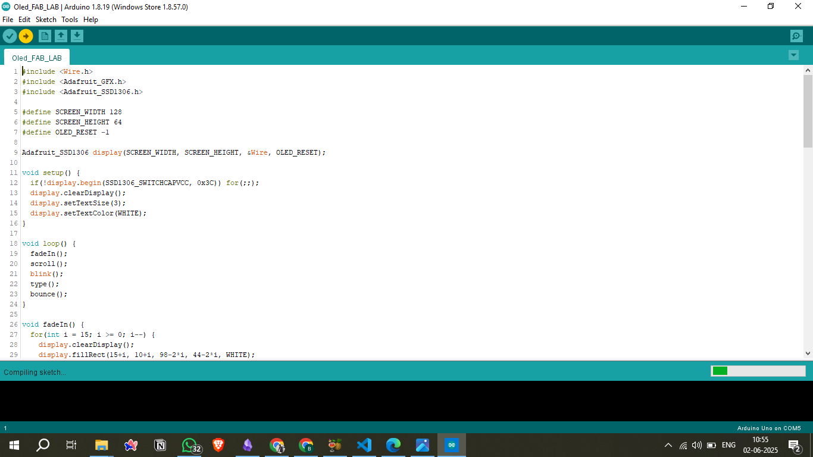Click the 'Compiling sketch...' status message
Image resolution: width=813 pixels, height=457 pixels.
[x=35, y=373]
